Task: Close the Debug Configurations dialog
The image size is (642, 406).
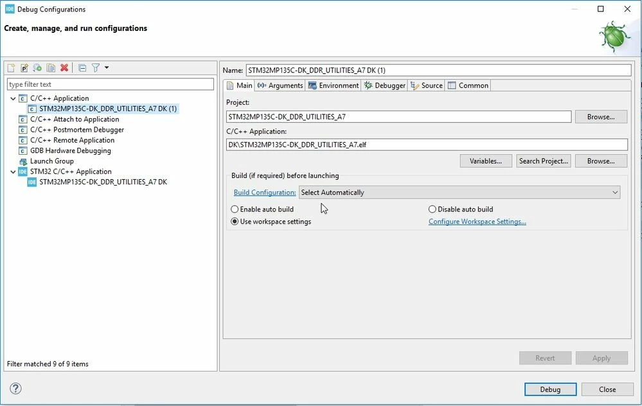Action: click(x=607, y=390)
